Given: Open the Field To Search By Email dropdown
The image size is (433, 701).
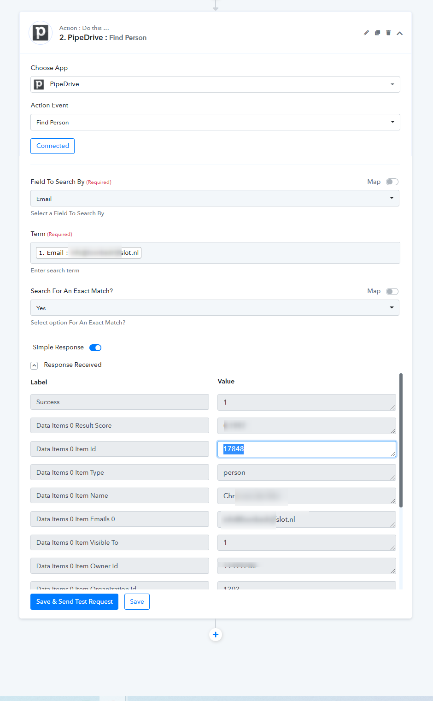Looking at the screenshot, I should click(215, 198).
